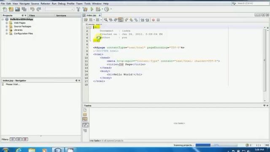Image resolution: width=270 pixels, height=152 pixels.
Task: Click the New File toolbar icon
Action: (5, 9)
